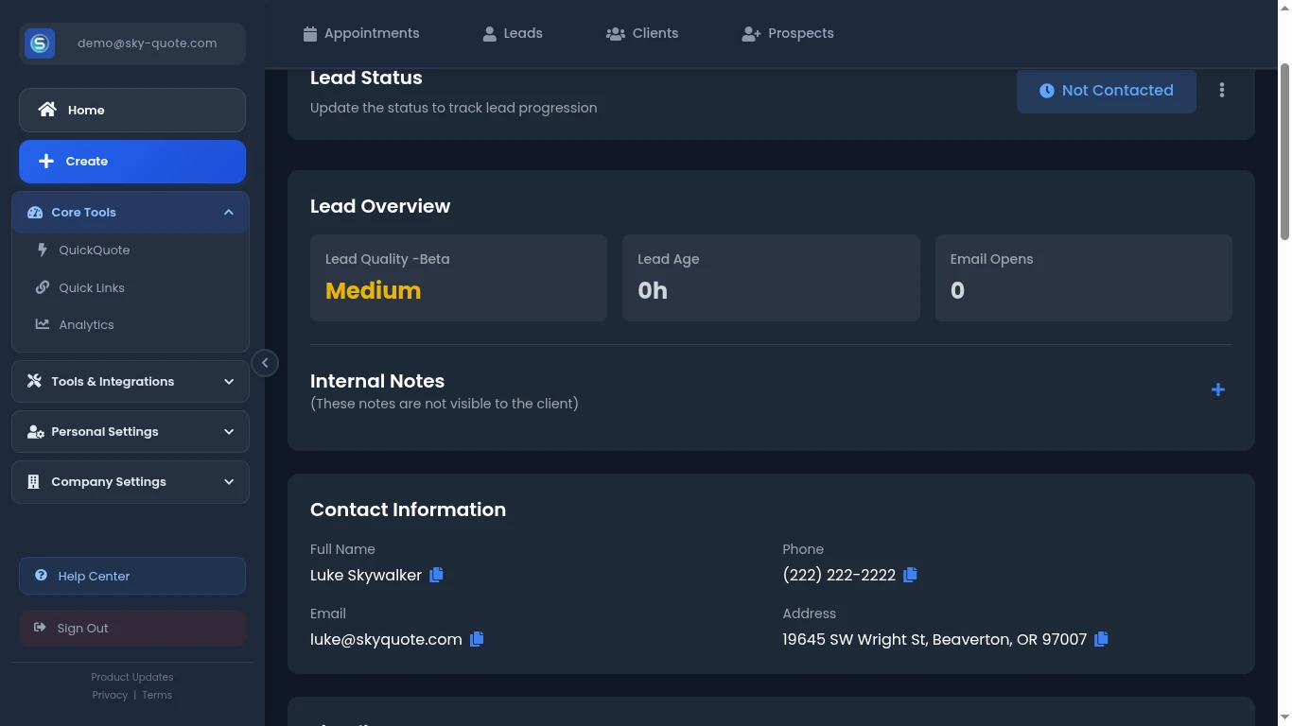
Task: Sign out of the account
Action: click(82, 628)
